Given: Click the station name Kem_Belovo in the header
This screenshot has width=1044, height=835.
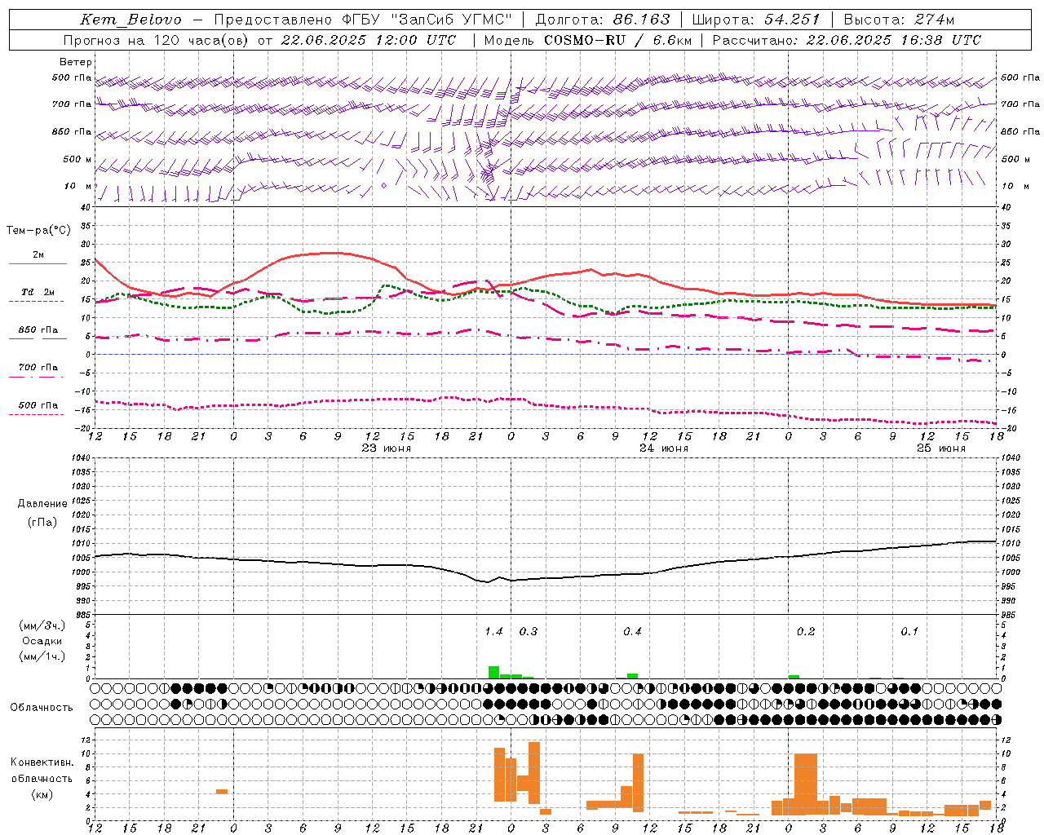Looking at the screenshot, I should [131, 20].
